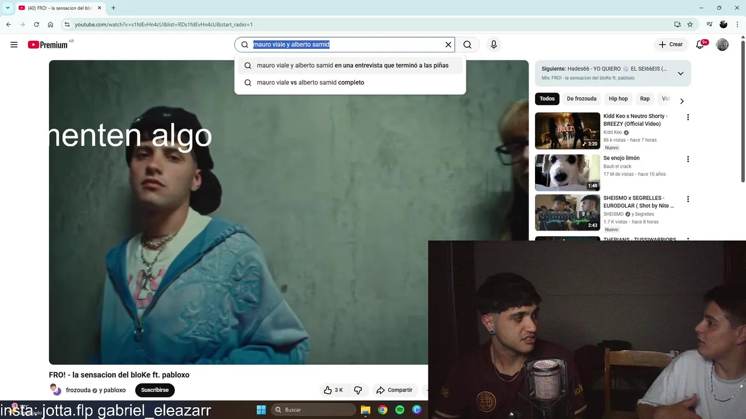Select the Todos filter chip
The width and height of the screenshot is (746, 419).
[547, 99]
